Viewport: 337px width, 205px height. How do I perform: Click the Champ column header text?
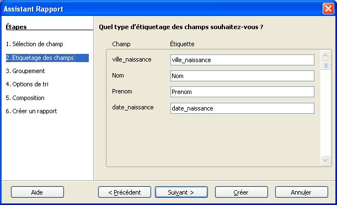point(121,44)
